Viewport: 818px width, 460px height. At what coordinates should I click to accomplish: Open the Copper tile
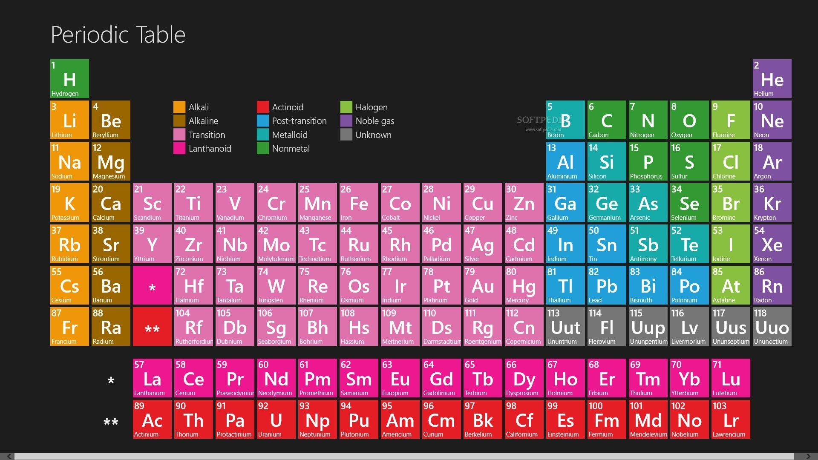coord(483,202)
